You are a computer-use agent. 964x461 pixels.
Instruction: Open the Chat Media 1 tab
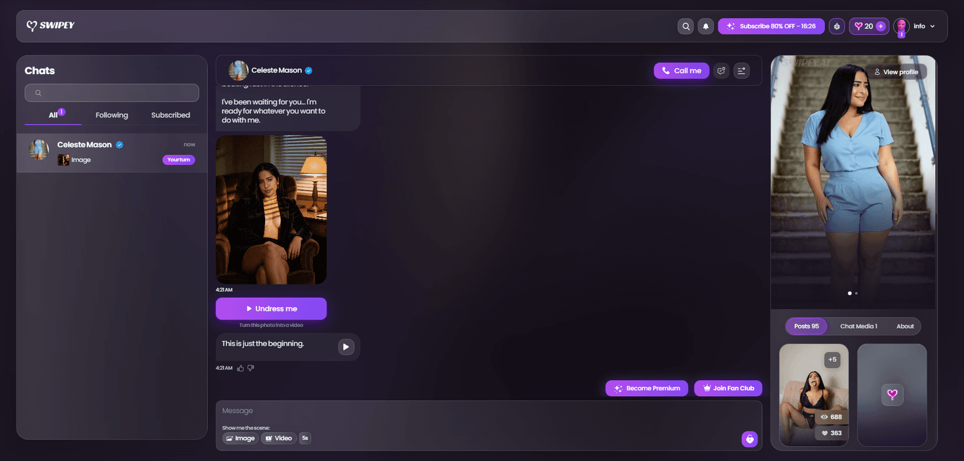coord(859,327)
